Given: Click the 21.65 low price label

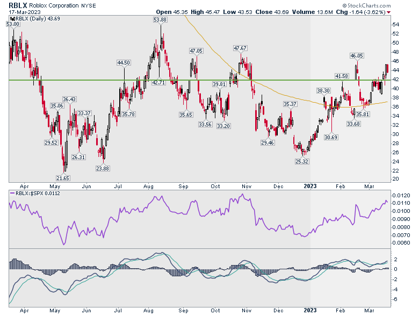Looking at the screenshot, I should click(63, 178).
